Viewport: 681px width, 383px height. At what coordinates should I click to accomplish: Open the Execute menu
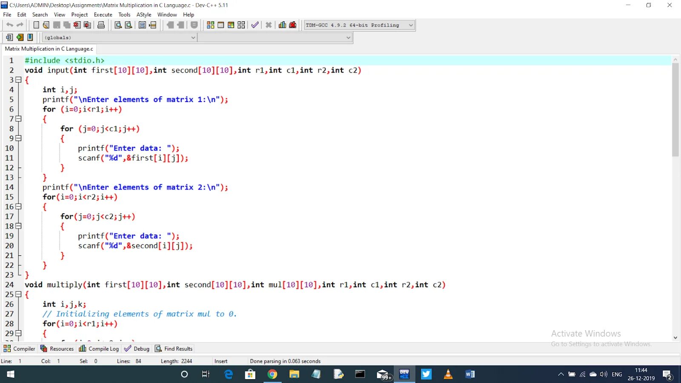tap(103, 14)
